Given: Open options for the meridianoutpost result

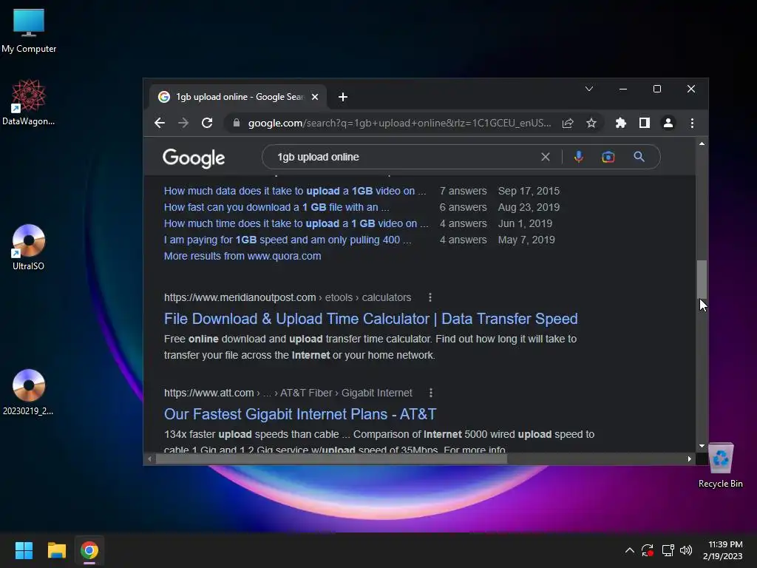Looking at the screenshot, I should 430,297.
